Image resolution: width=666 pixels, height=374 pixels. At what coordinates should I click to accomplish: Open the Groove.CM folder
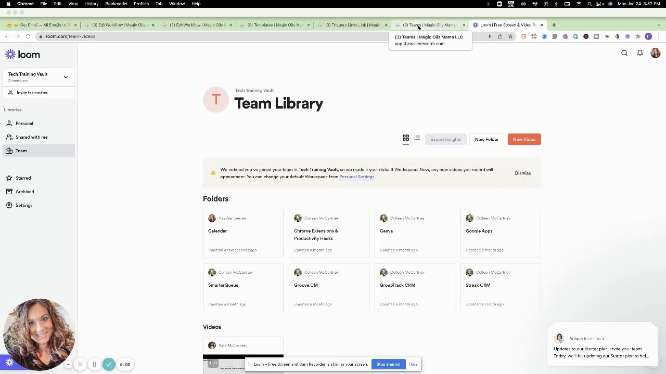329,288
